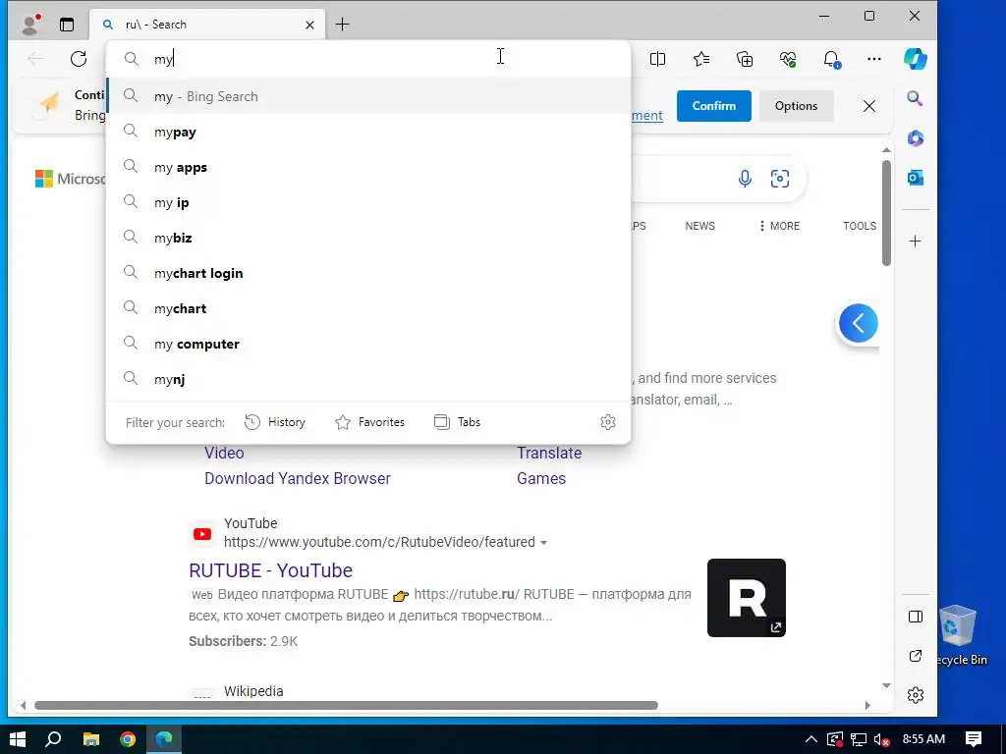
Task: Open the NEWS search tab
Action: coord(699,226)
